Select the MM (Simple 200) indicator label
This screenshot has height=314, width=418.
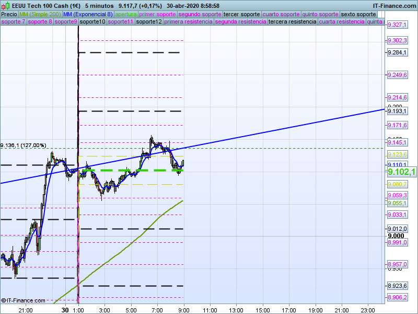pos(40,15)
